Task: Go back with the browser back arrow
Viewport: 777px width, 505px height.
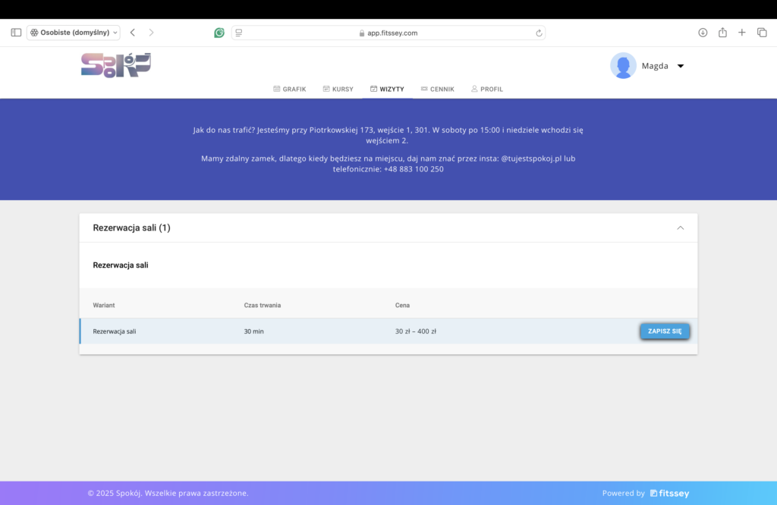Action: coord(132,33)
